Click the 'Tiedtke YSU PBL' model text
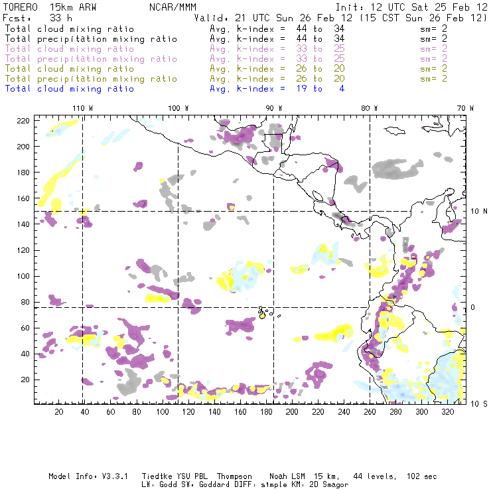Screen dimensions: 491x491 pos(175,476)
